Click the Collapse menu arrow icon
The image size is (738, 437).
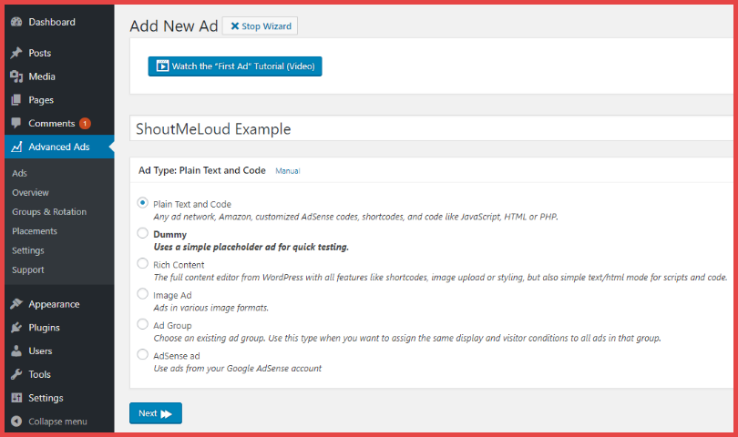coord(16,422)
